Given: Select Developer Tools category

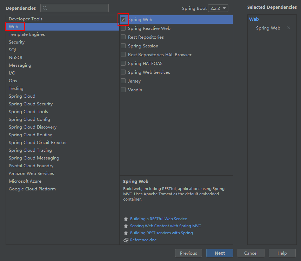Looking at the screenshot, I should point(62,19).
